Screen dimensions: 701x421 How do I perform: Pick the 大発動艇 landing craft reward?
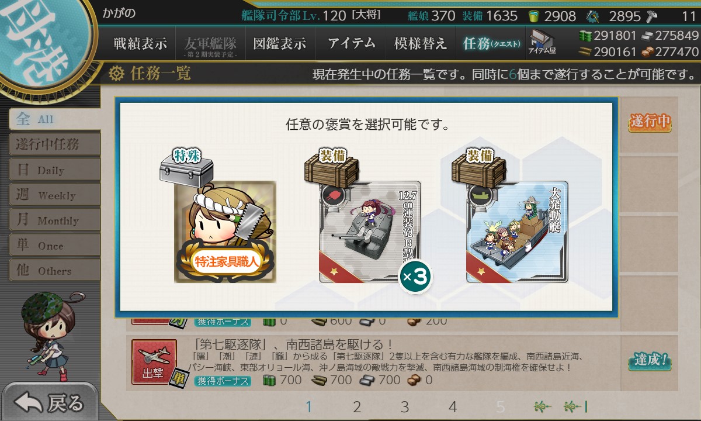[517, 232]
